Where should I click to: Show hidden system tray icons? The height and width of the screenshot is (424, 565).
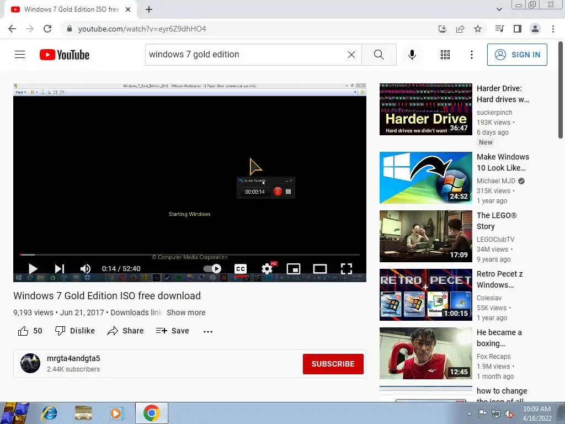pos(469,414)
